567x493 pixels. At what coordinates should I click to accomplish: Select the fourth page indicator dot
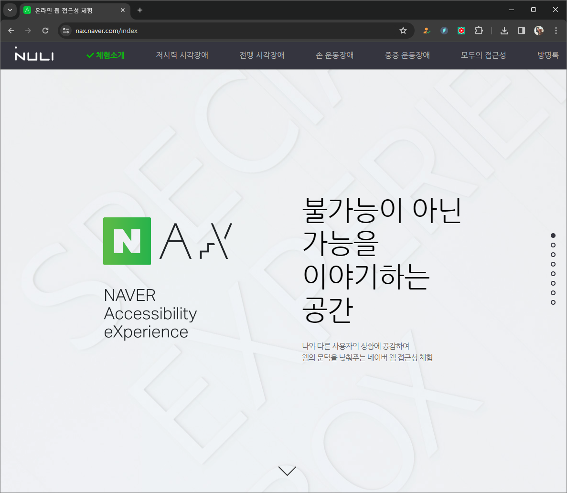(553, 264)
